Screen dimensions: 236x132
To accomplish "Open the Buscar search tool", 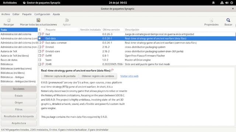I will [228, 20].
